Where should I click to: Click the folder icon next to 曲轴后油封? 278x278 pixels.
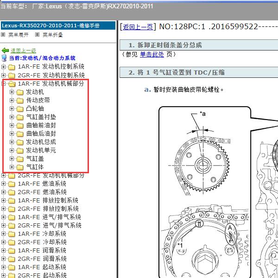[20, 134]
